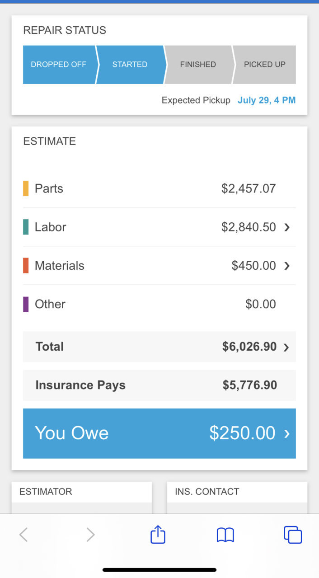The height and width of the screenshot is (578, 319).
Task: Open the Estimator card
Action: click(82, 498)
